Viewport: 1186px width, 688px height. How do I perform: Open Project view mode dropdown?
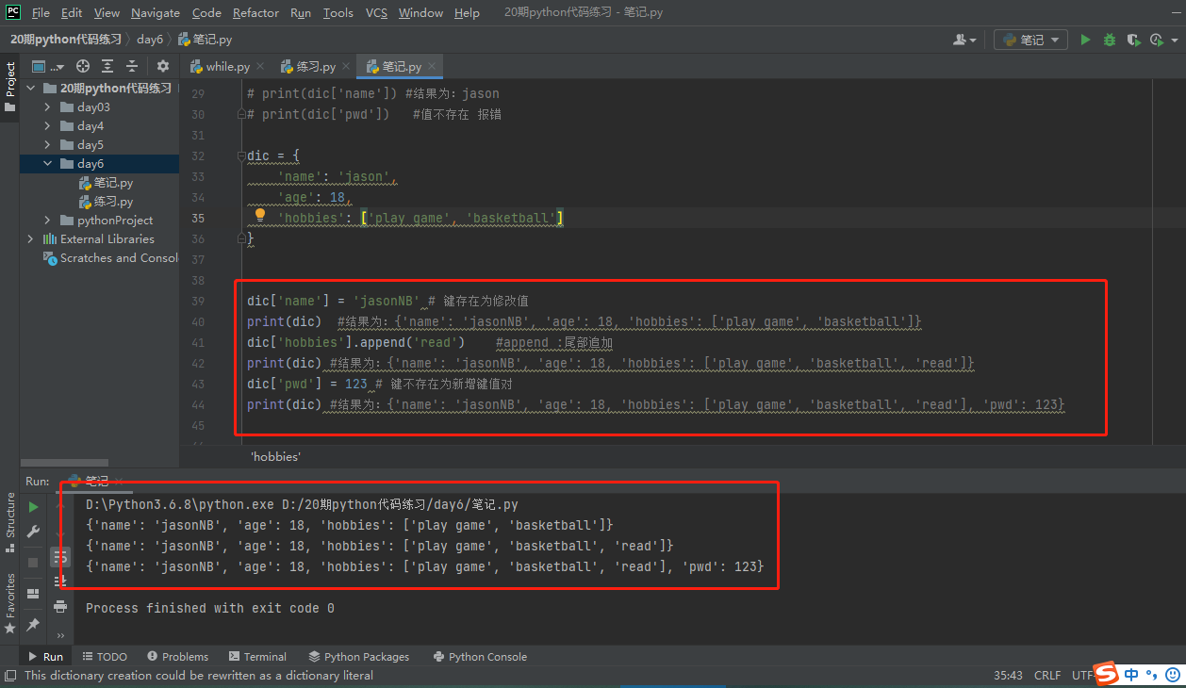click(46, 66)
